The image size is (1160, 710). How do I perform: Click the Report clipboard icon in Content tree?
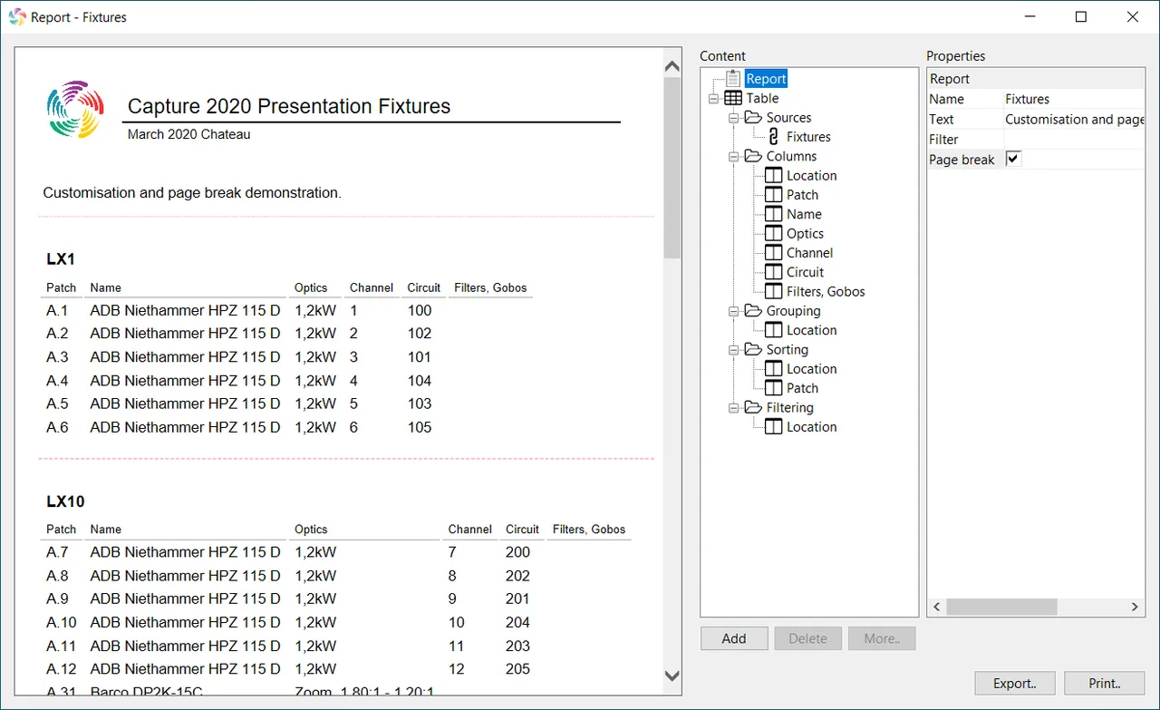point(734,79)
